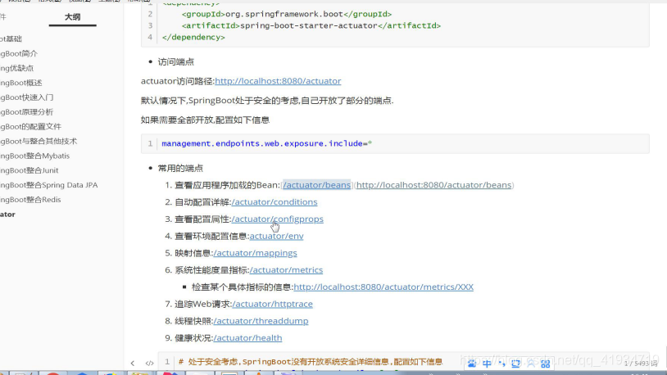This screenshot has width=667, height=375.
Task: Select the bold Actuator outline entry
Action: pyautogui.click(x=7, y=215)
